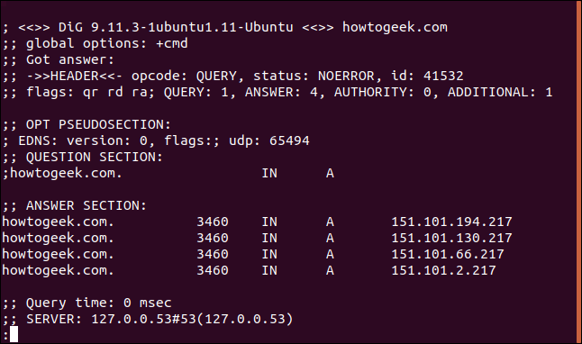Click the query id 41532

pyautogui.click(x=443, y=76)
